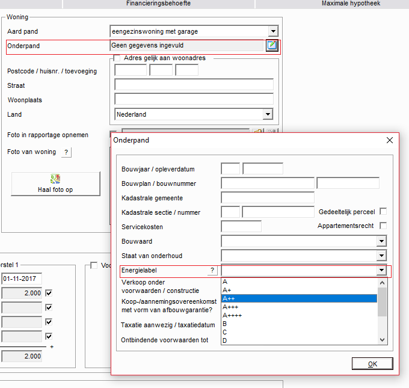Click the Straat input field
The image size is (409, 388).
(194, 85)
